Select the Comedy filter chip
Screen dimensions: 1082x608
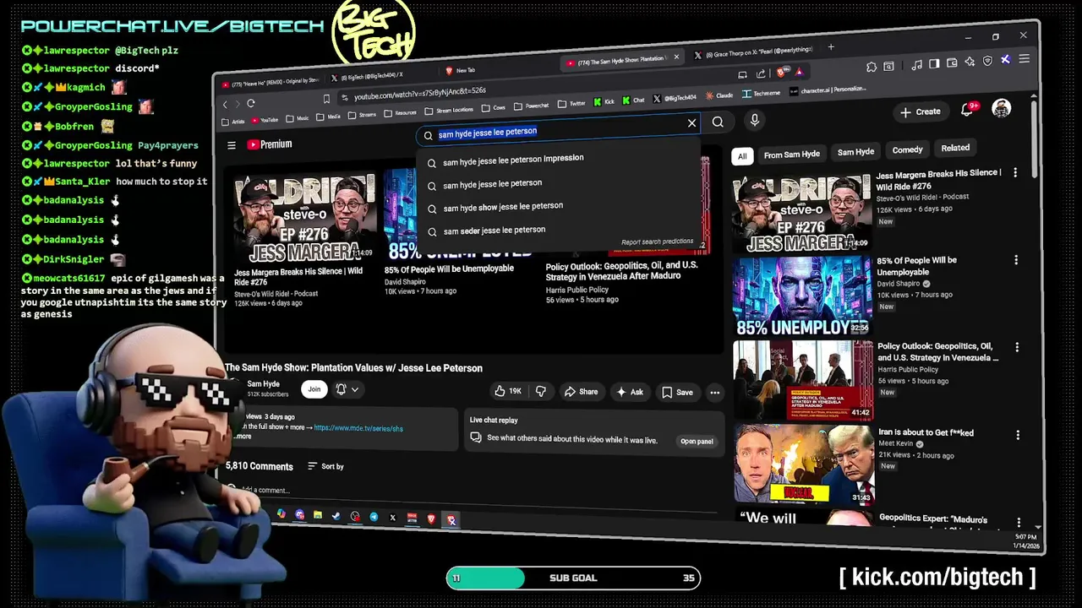[x=907, y=149]
